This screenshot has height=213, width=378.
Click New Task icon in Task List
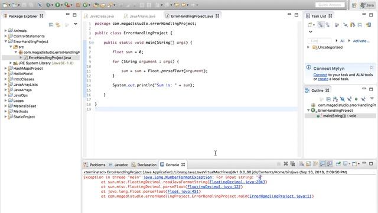310,25
